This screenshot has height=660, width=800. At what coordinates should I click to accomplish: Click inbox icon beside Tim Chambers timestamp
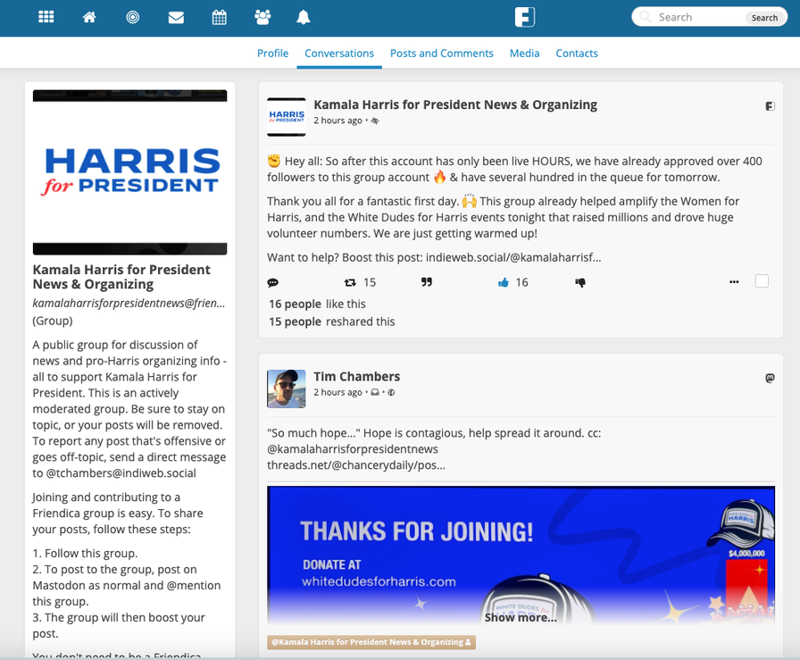(x=375, y=393)
